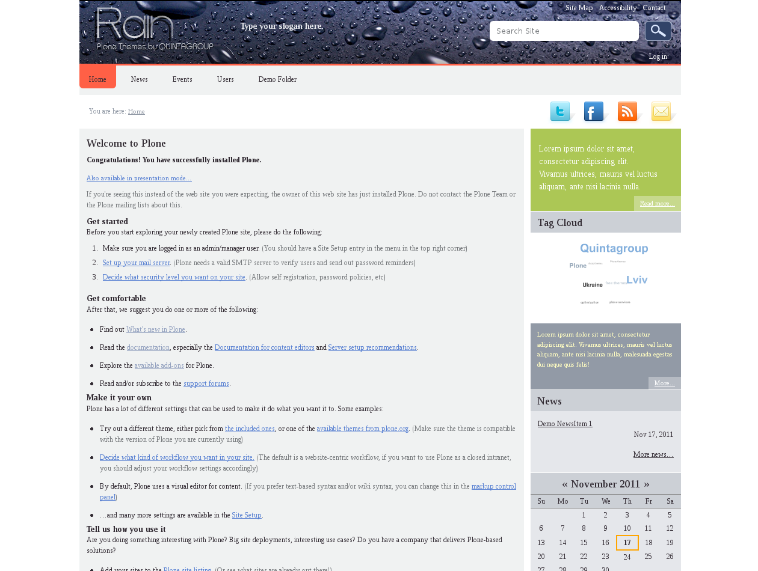Open Demo NewsItem 1 article
This screenshot has height=571, width=758.
click(565, 424)
